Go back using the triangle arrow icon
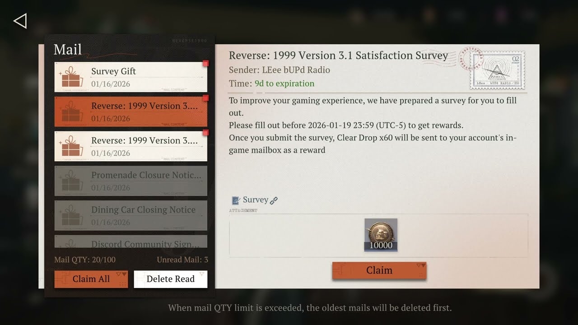Image resolution: width=578 pixels, height=325 pixels. click(20, 21)
